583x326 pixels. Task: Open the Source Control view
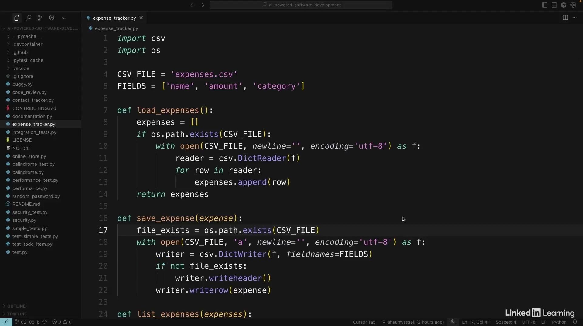[x=40, y=18]
